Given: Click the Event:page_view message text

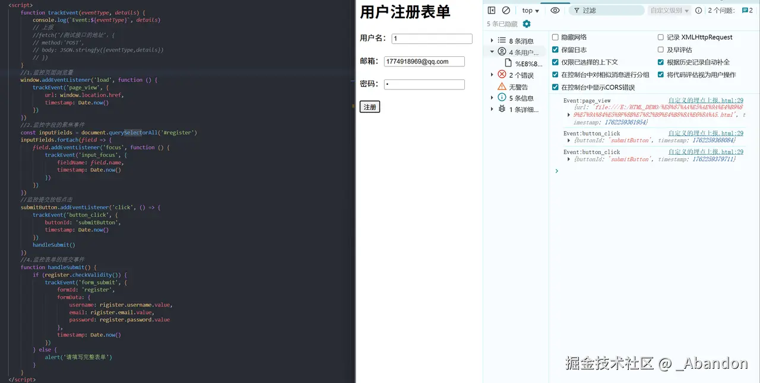Looking at the screenshot, I should (x=587, y=101).
